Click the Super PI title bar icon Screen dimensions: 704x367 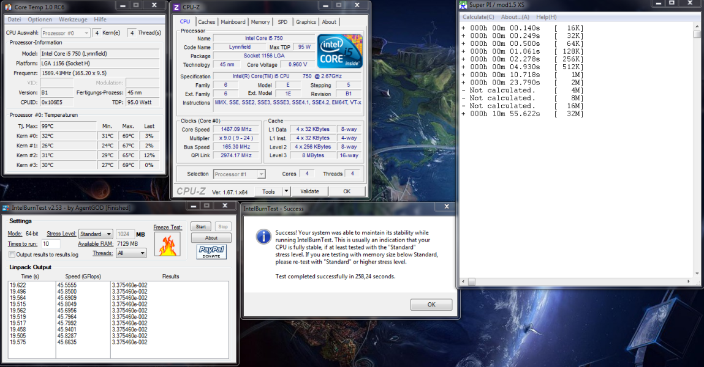463,5
